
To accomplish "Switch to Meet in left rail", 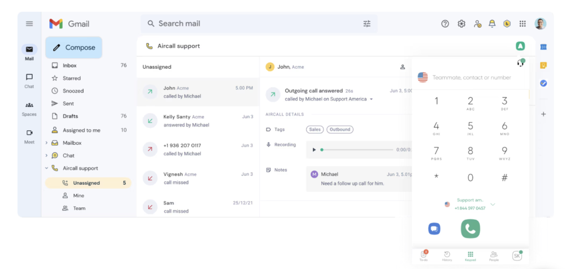I will pos(29,136).
